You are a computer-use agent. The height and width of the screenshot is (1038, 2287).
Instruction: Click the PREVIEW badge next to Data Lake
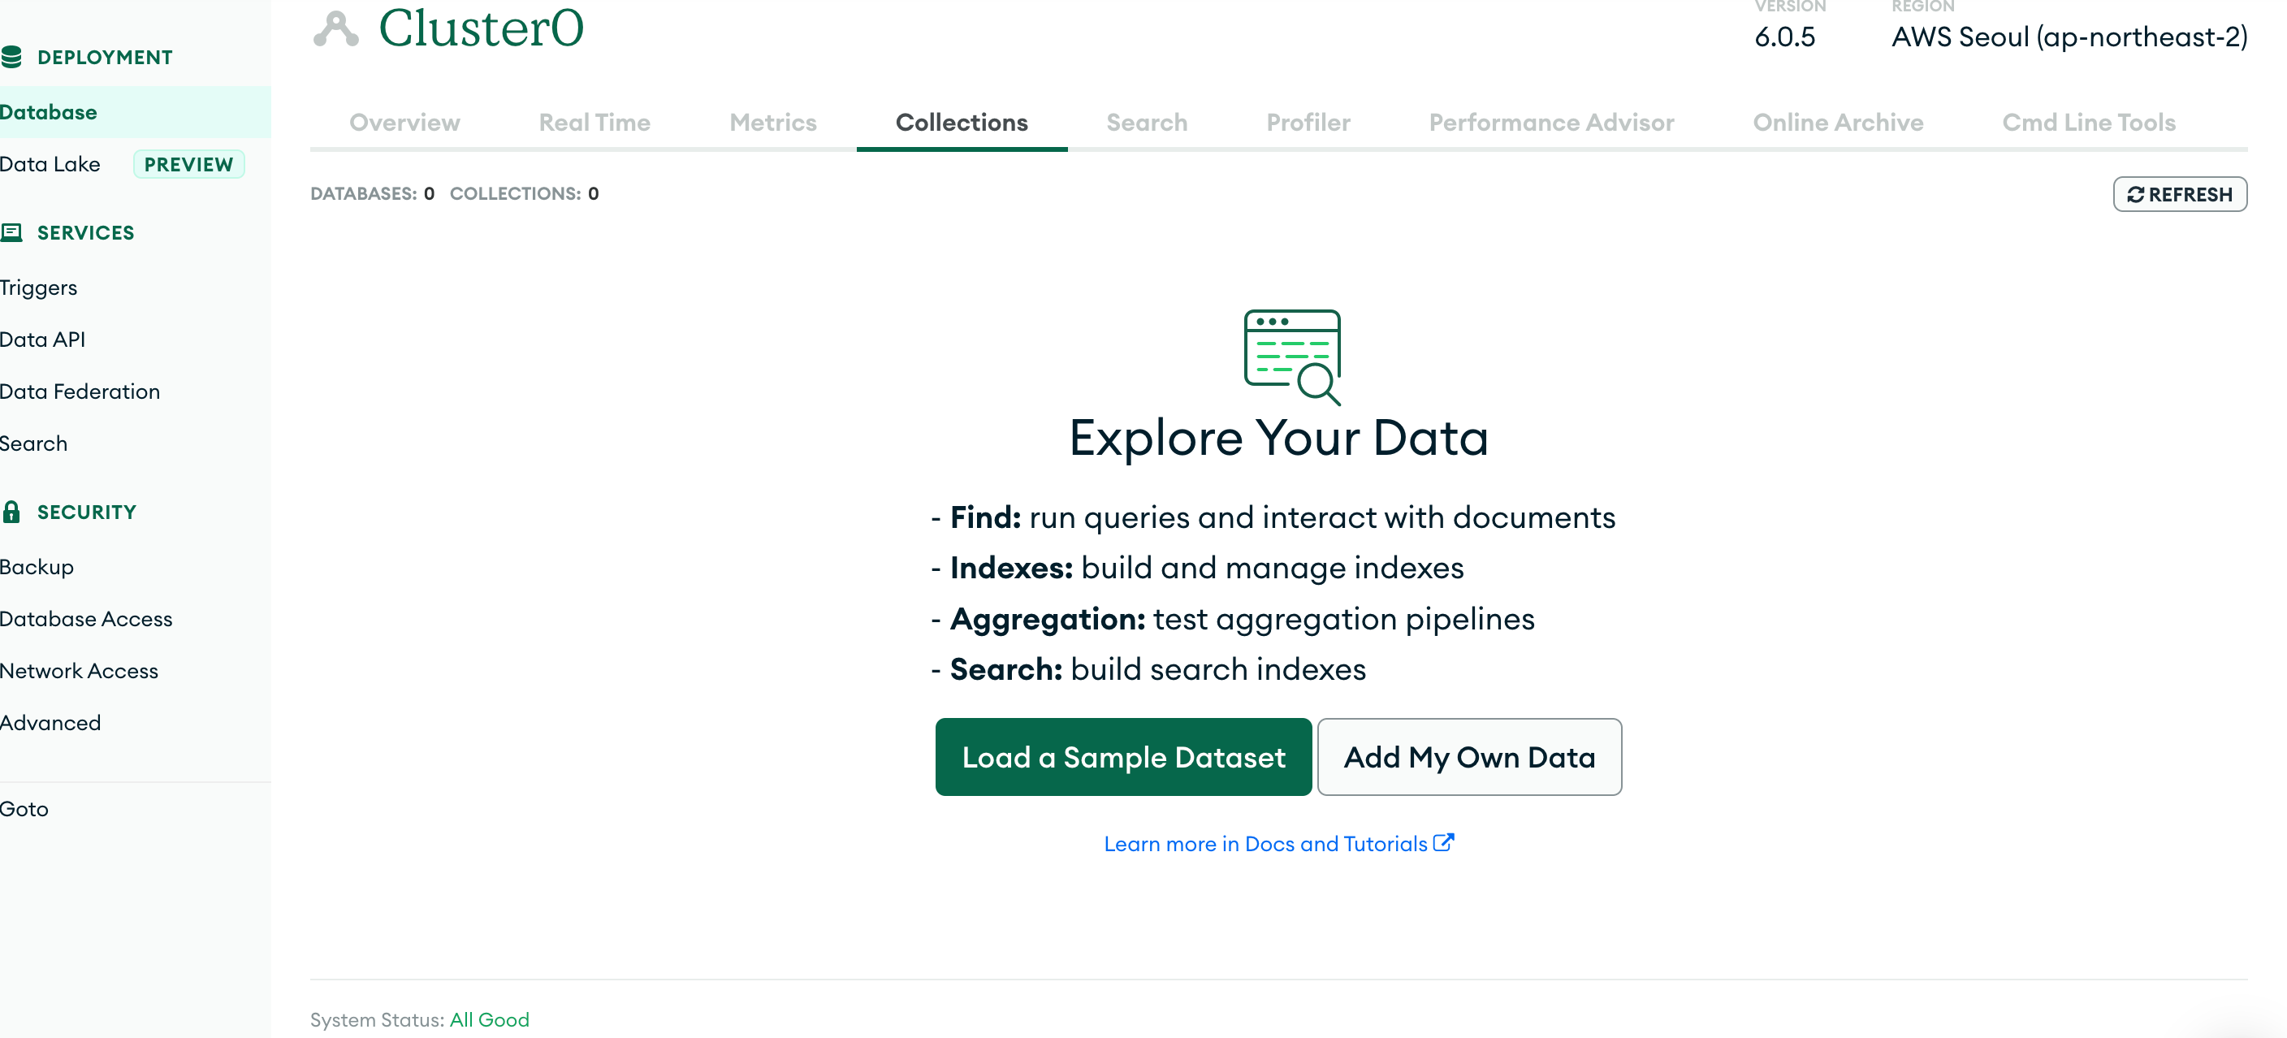click(x=188, y=164)
